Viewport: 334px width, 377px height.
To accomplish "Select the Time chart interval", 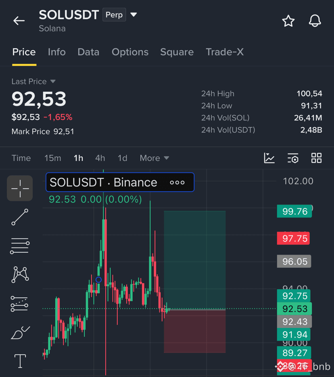I will point(21,158).
